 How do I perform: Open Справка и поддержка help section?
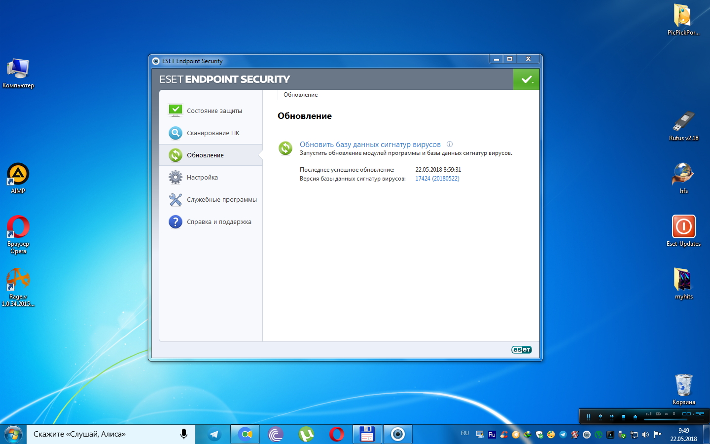(x=211, y=222)
